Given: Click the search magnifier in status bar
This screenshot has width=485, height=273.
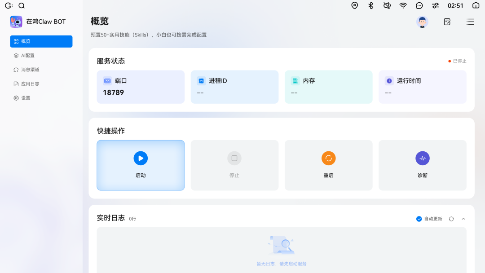Looking at the screenshot, I should (x=22, y=6).
